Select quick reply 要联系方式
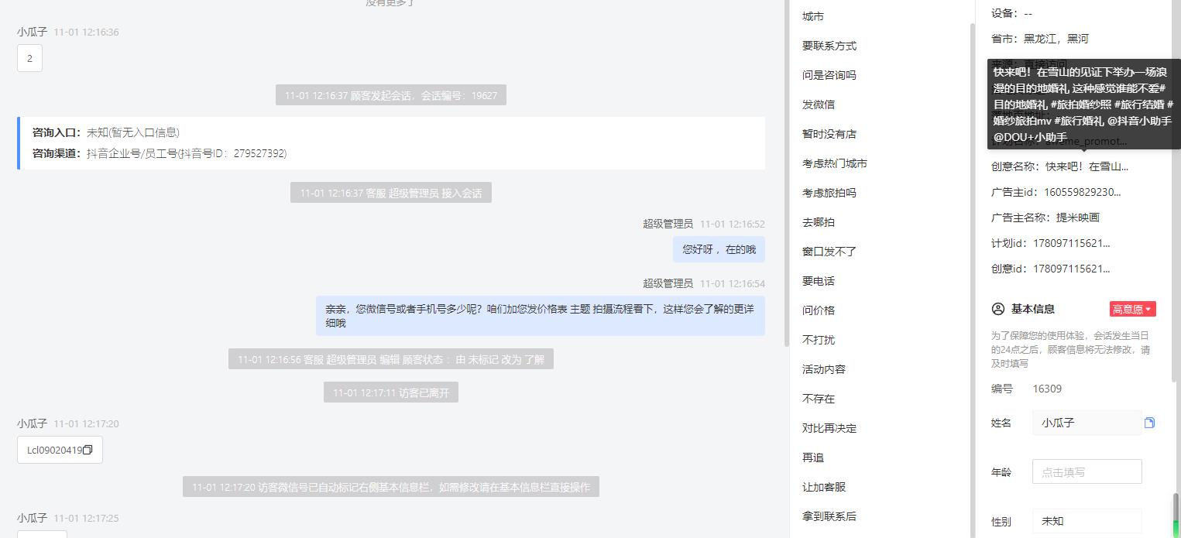Image resolution: width=1181 pixels, height=538 pixels. (x=829, y=46)
